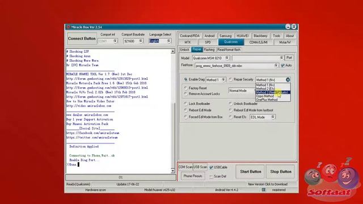Screen dimensions: 363x204
Task: Select Unlock Bootloader option
Action: (x=230, y=104)
